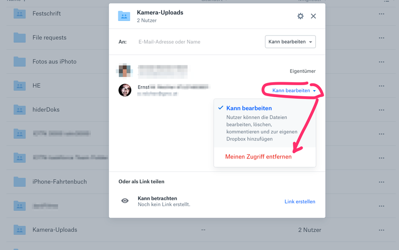
Task: Open folder settings gear icon in the dialog
Action: coord(300,16)
